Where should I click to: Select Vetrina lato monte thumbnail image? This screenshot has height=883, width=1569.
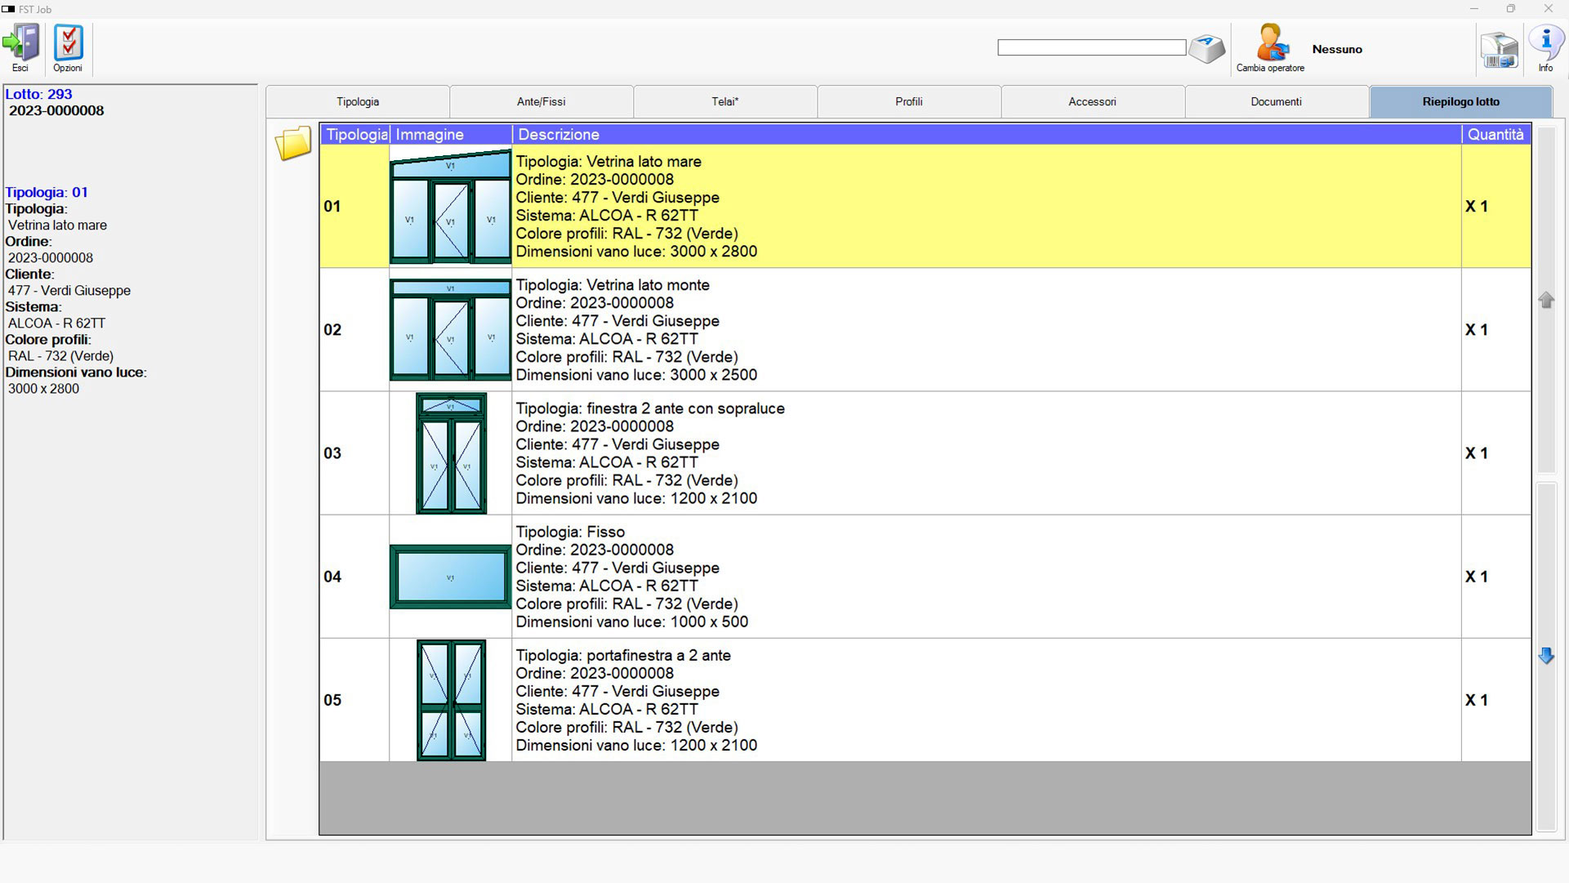pyautogui.click(x=450, y=330)
